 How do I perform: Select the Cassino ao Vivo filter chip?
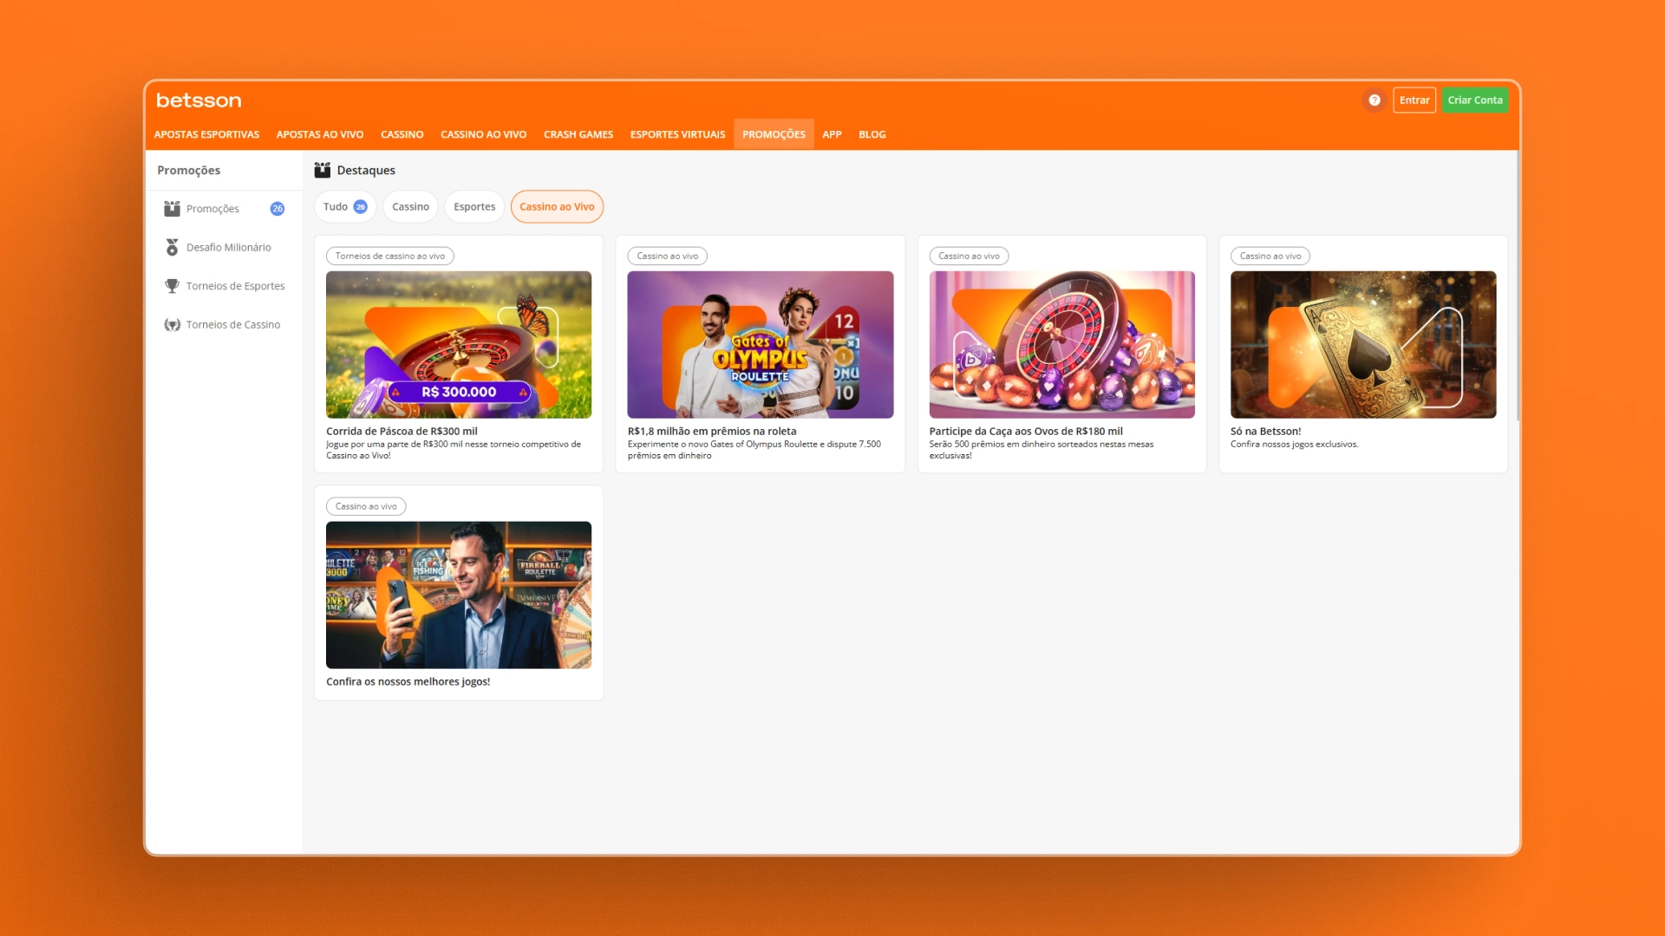pyautogui.click(x=557, y=207)
